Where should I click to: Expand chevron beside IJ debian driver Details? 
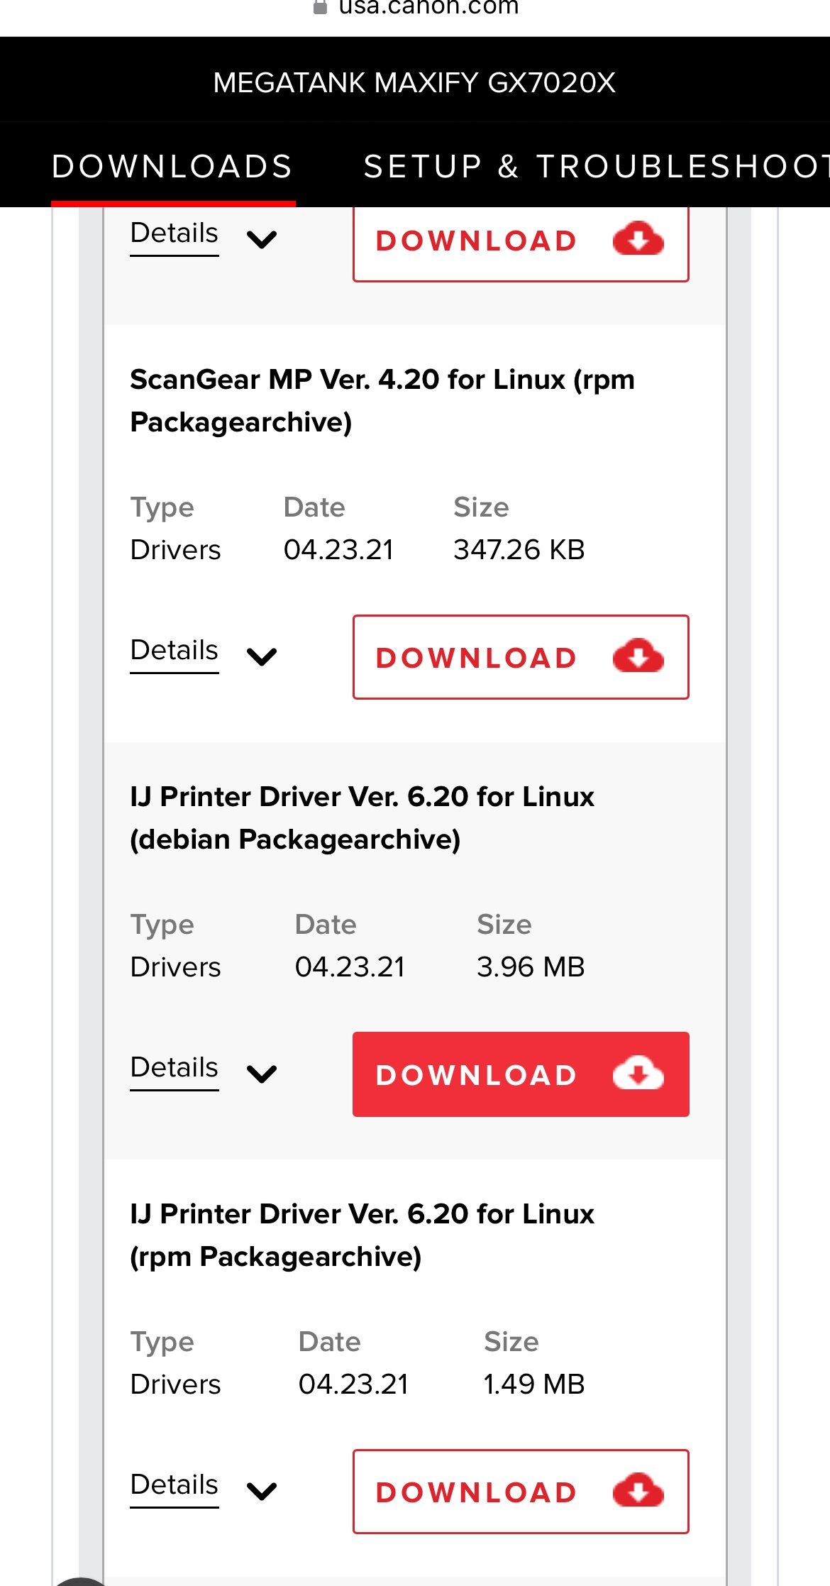(x=262, y=1074)
